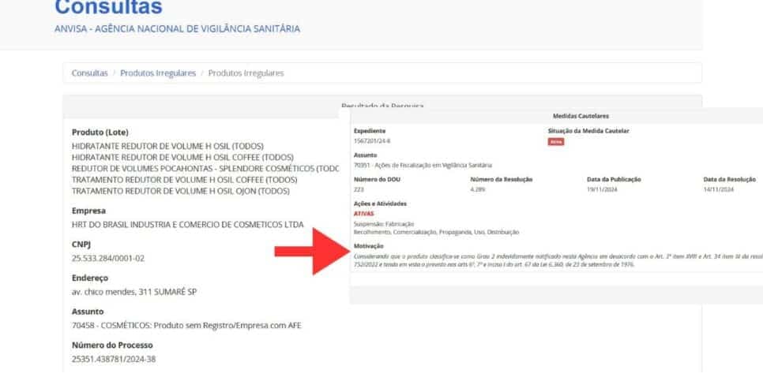This screenshot has width=763, height=381.
Task: Select REDUTOR DE VOLUMES POCAHONTAS product row
Action: 205,169
